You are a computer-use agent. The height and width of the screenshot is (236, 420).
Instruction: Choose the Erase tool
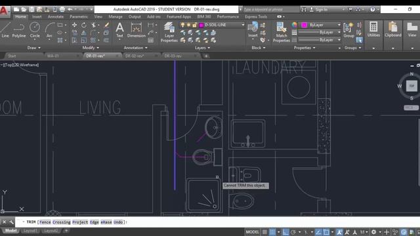106,25
